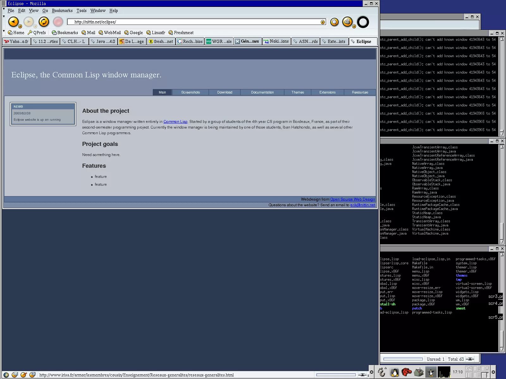
Task: Open the File menu
Action: tap(11, 10)
